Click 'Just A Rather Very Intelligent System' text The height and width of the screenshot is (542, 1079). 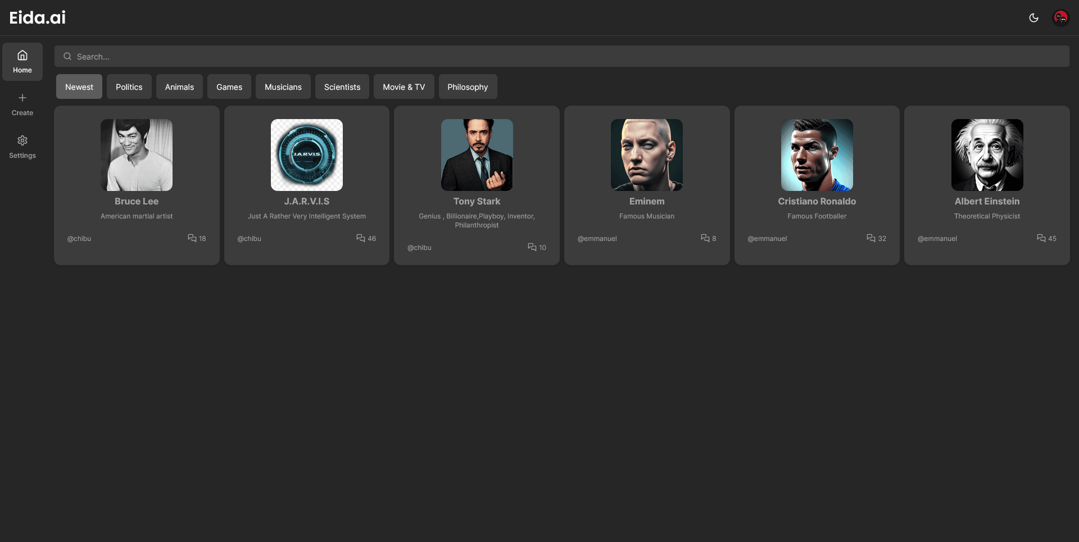coord(307,216)
